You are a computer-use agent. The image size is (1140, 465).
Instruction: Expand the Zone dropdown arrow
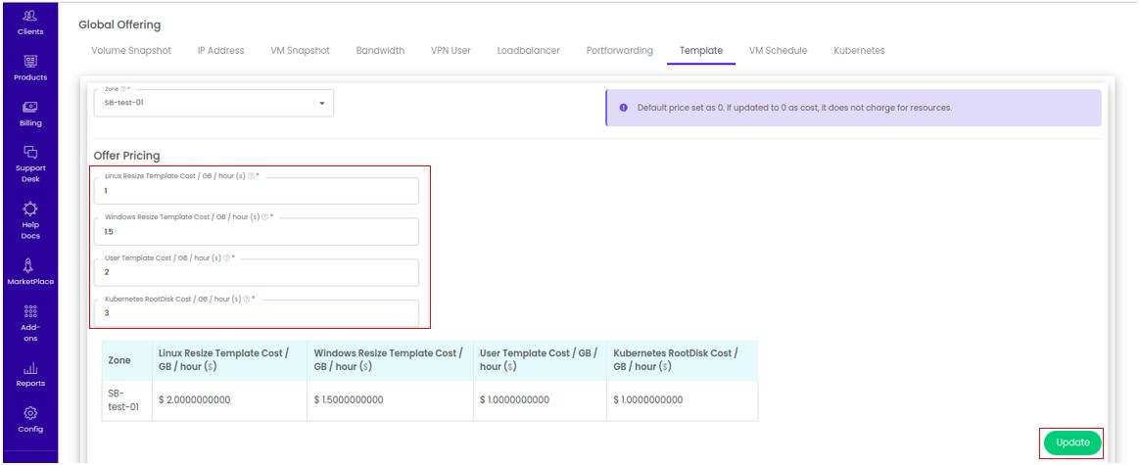(x=322, y=103)
